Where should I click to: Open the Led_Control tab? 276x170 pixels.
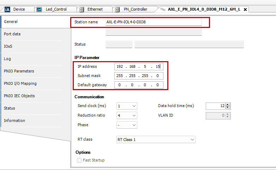pos(56,9)
